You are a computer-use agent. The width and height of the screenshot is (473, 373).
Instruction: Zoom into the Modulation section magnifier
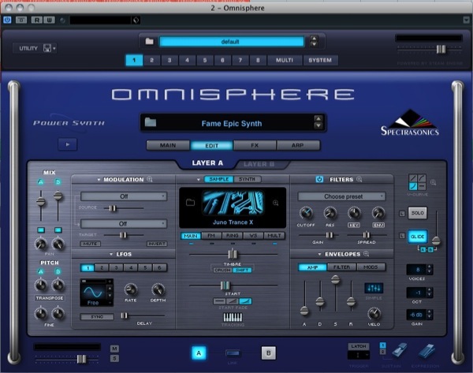(150, 179)
